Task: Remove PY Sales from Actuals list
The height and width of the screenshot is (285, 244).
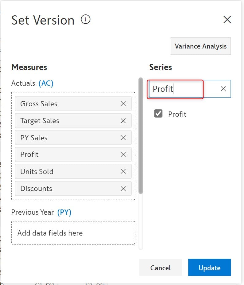Action: coord(123,138)
